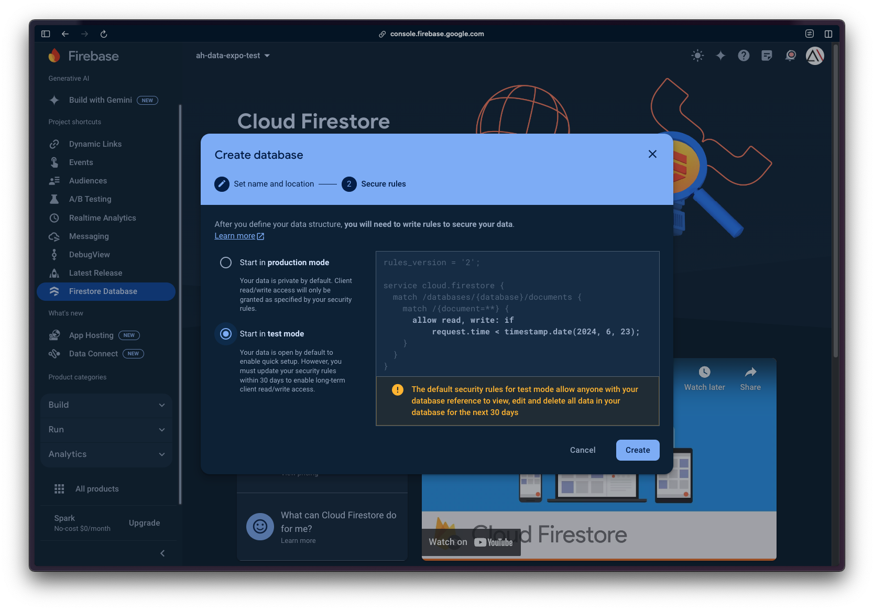Click the Data Connect icon
Viewport: 874px width, 610px height.
point(54,354)
